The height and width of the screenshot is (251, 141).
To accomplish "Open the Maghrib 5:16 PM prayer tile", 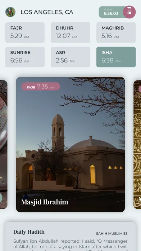I will [116, 32].
